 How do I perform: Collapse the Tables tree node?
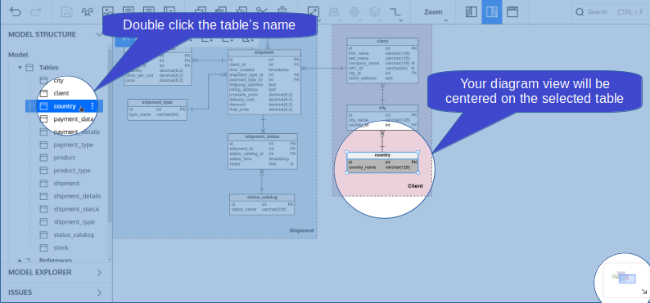click(20, 68)
